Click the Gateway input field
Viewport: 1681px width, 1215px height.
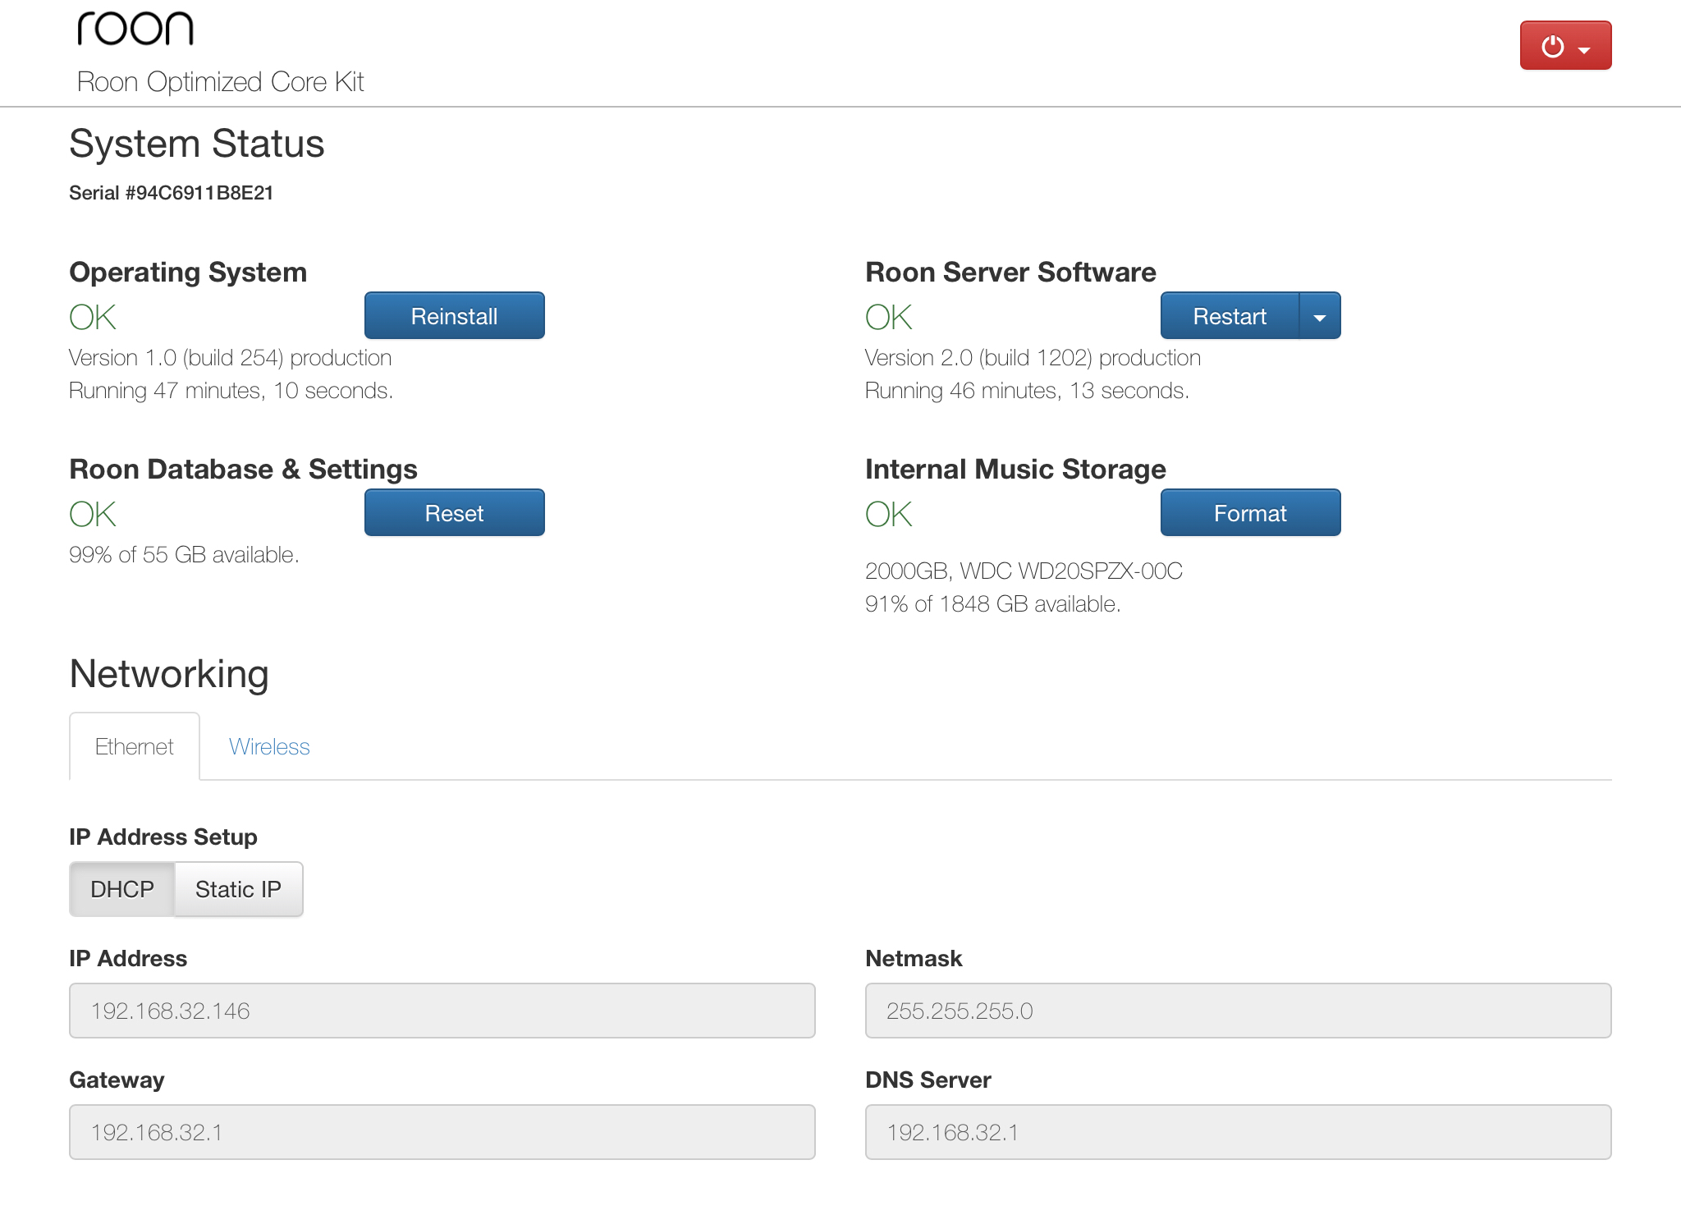(442, 1132)
